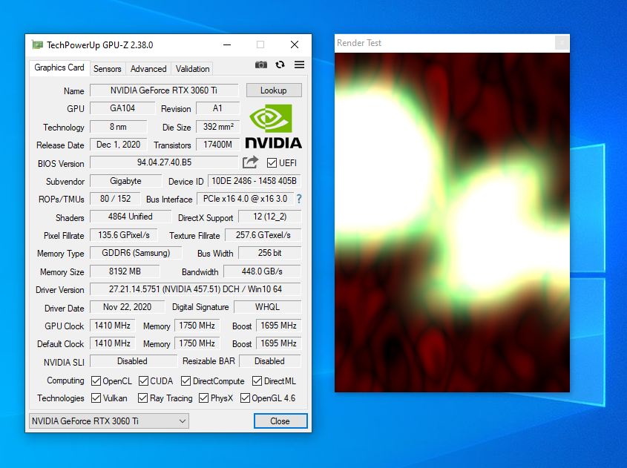This screenshot has width=627, height=468.
Task: Open the Advanced tab
Action: click(148, 69)
